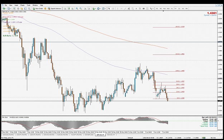Zoom out on the chart

point(81,9)
